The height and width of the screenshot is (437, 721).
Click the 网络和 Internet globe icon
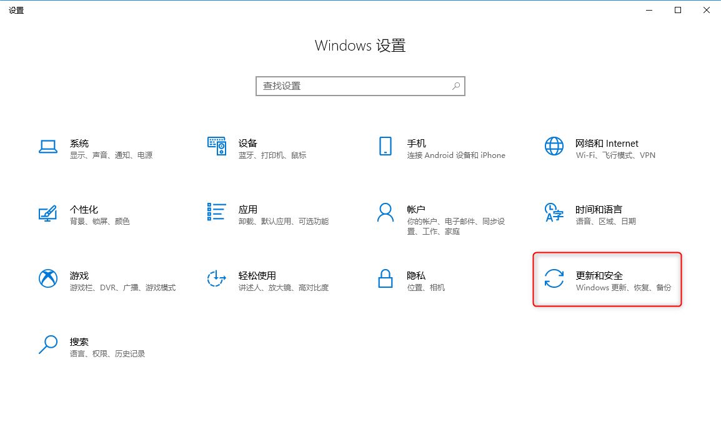554,146
